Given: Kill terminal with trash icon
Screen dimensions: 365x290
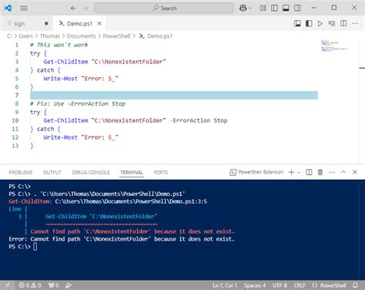Looking at the screenshot, I should [x=320, y=172].
